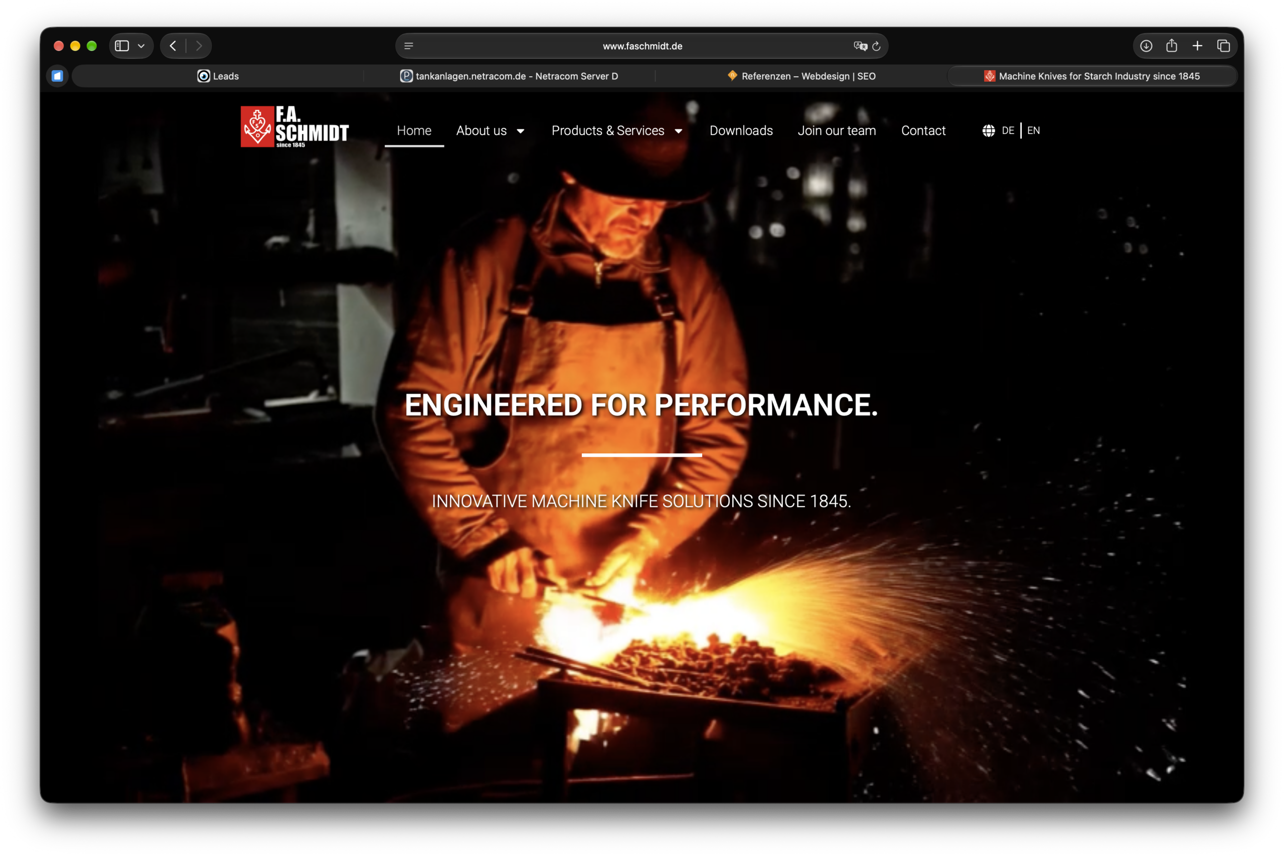Expand the About us dropdown arrow
Viewport: 1284px width, 856px height.
pyautogui.click(x=521, y=131)
